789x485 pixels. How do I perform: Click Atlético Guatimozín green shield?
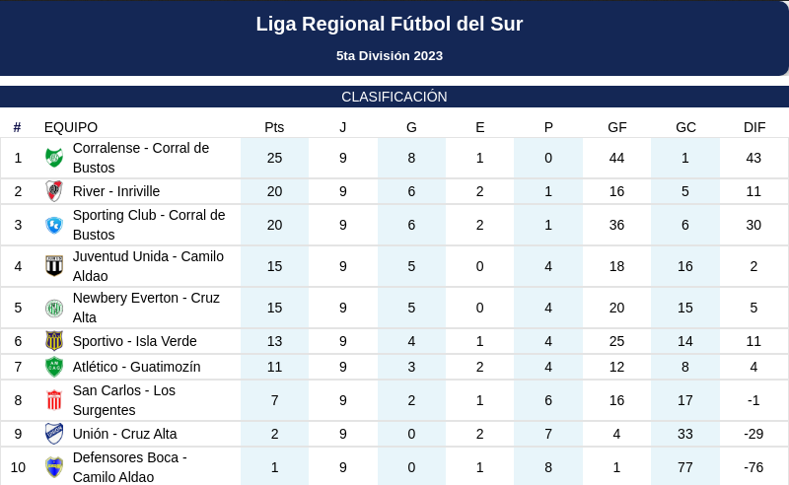[x=54, y=367]
